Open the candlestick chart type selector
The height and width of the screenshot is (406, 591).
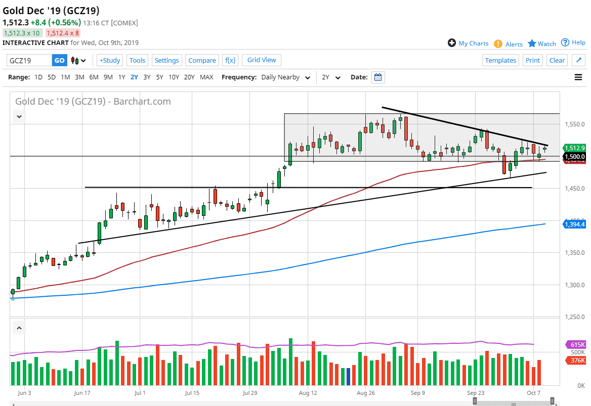[x=78, y=61]
